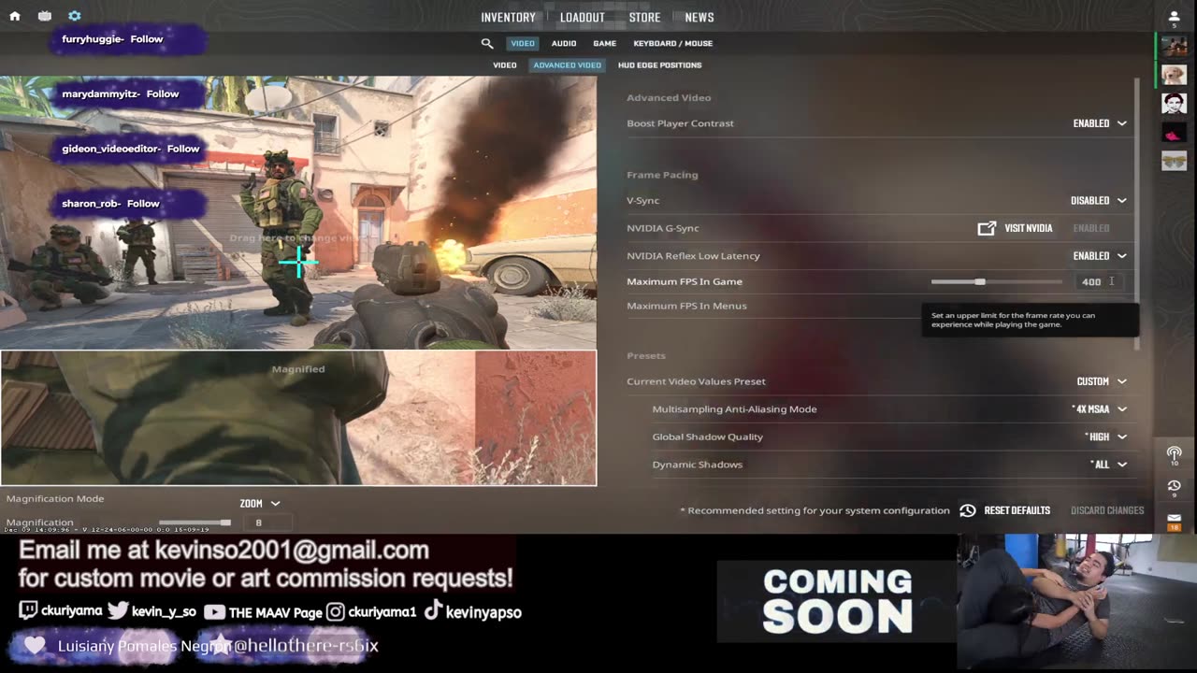Screen dimensions: 1197x673
Task: Expand Current Video Values Preset dropdown
Action: pyautogui.click(x=1102, y=381)
